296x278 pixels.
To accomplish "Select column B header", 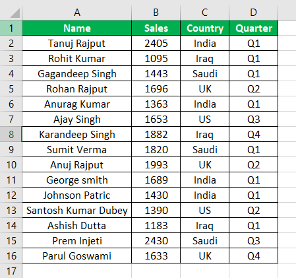I will click(156, 13).
